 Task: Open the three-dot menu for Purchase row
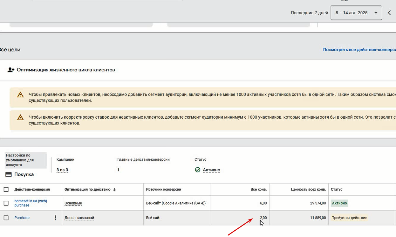tap(55, 218)
